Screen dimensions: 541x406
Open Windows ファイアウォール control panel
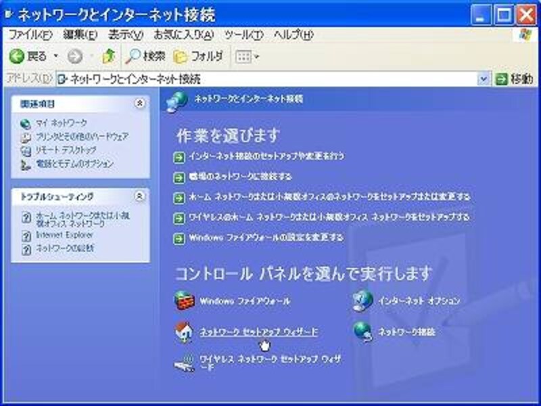click(245, 301)
